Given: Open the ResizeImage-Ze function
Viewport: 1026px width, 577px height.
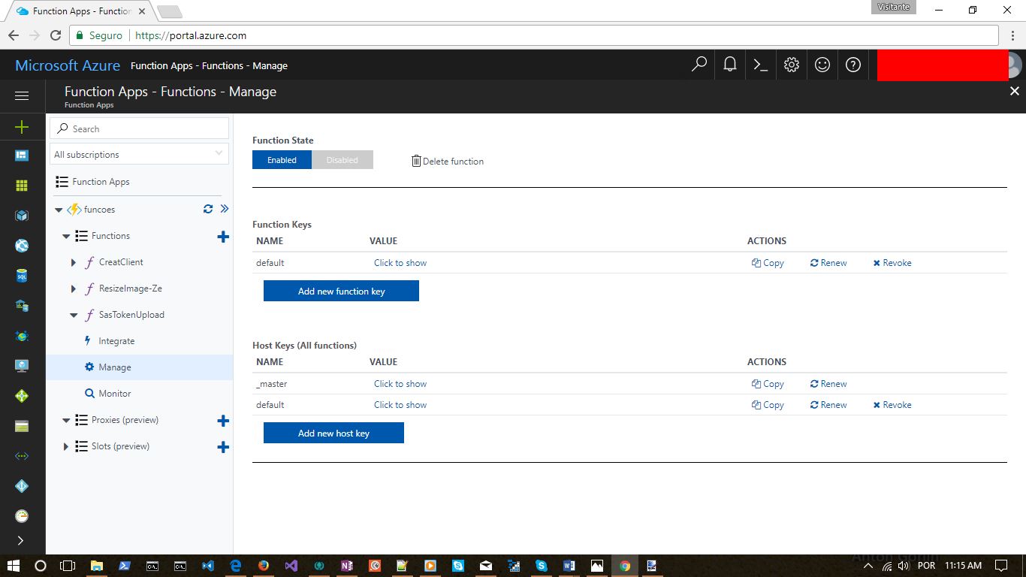Looking at the screenshot, I should 131,288.
